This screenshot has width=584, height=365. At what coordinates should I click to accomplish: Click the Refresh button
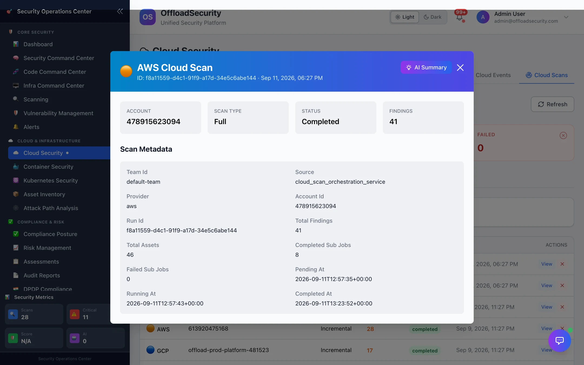552,104
